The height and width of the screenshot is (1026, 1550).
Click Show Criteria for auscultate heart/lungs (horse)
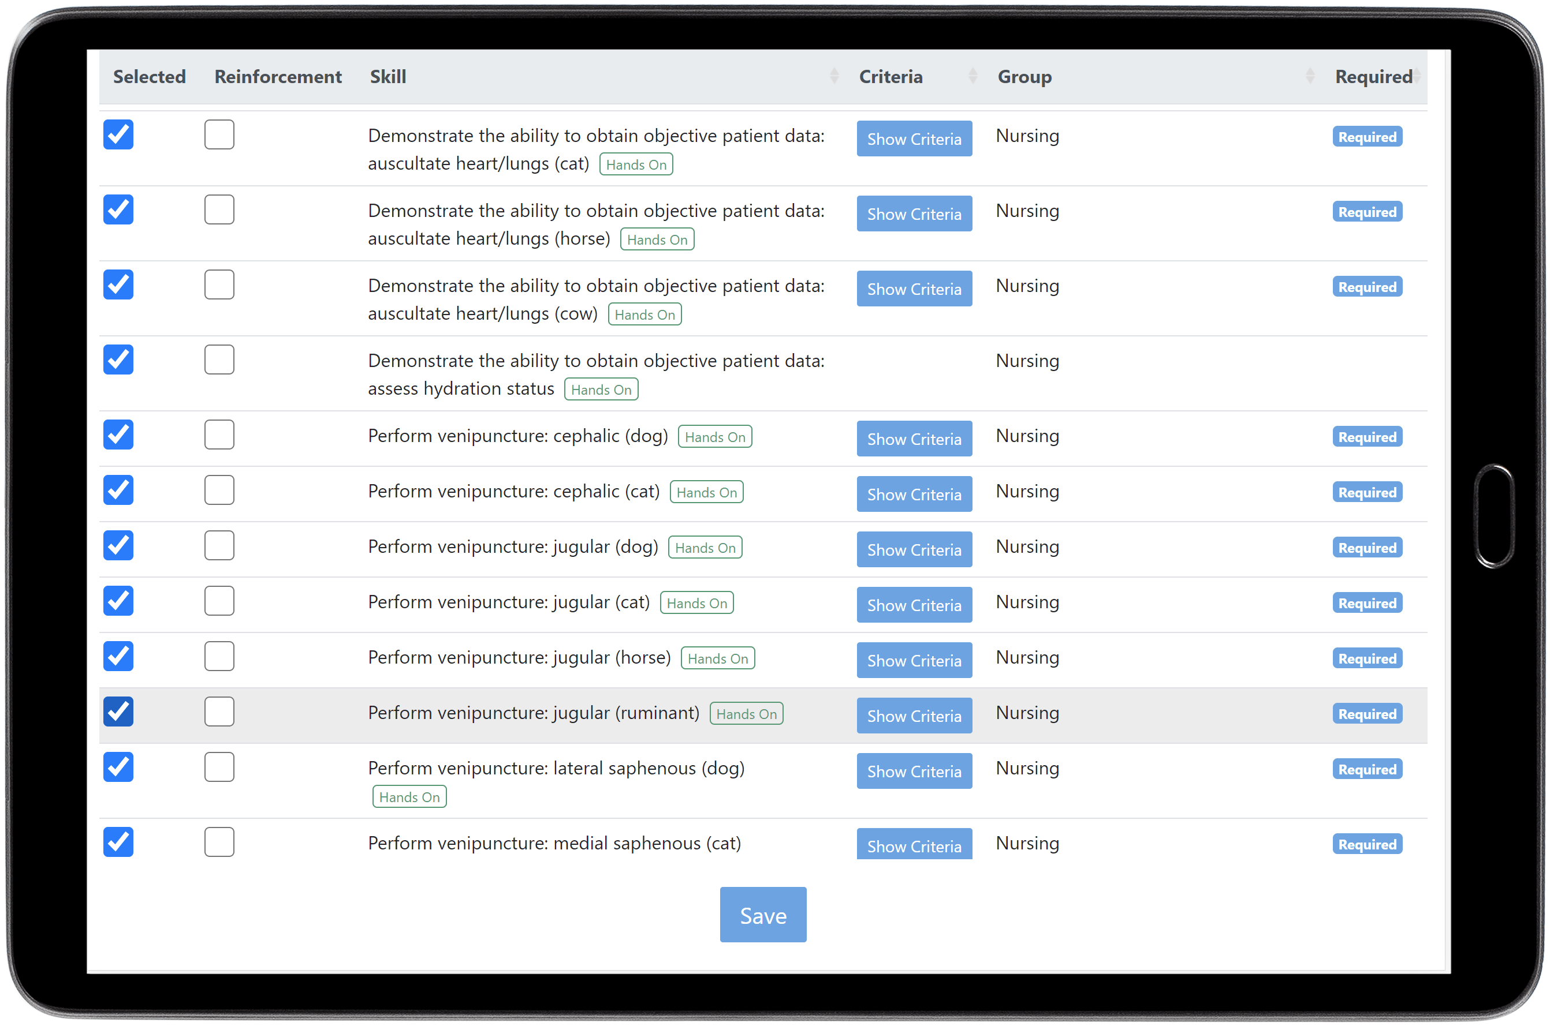(914, 214)
